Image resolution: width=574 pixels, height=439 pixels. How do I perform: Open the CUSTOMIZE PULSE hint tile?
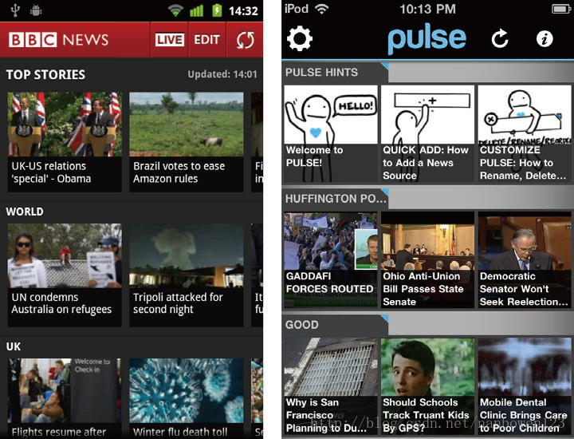coord(525,133)
